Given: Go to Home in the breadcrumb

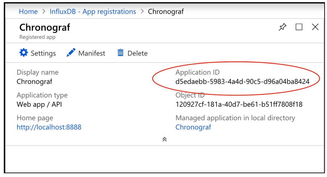Looking at the screenshot, I should coord(28,11).
